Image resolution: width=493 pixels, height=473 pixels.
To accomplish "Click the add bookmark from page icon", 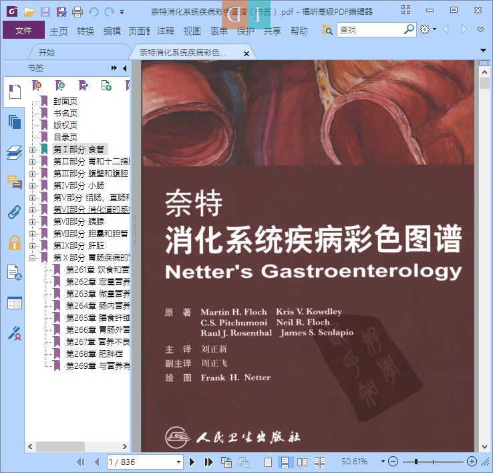I will pyautogui.click(x=106, y=86).
